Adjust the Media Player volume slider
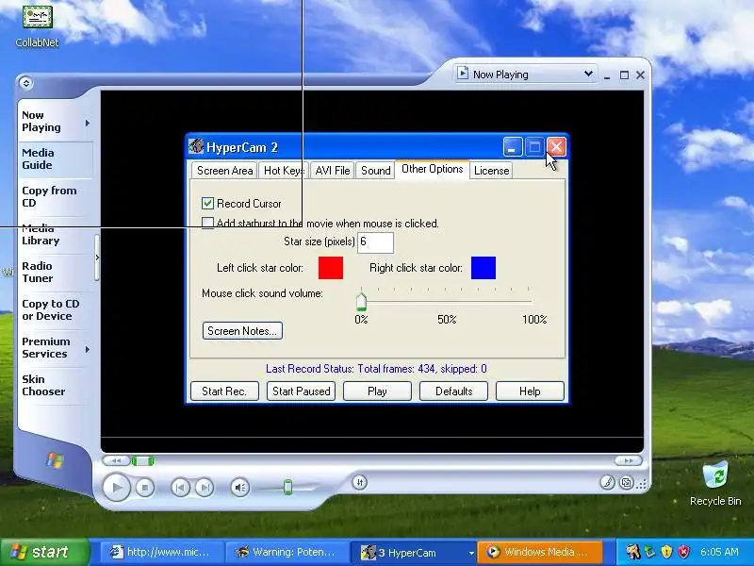This screenshot has height=566, width=754. (x=287, y=487)
